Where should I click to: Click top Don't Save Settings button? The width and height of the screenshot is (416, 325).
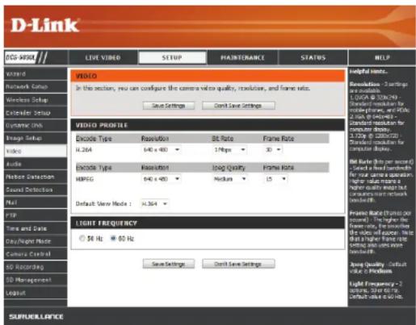pyautogui.click(x=238, y=106)
